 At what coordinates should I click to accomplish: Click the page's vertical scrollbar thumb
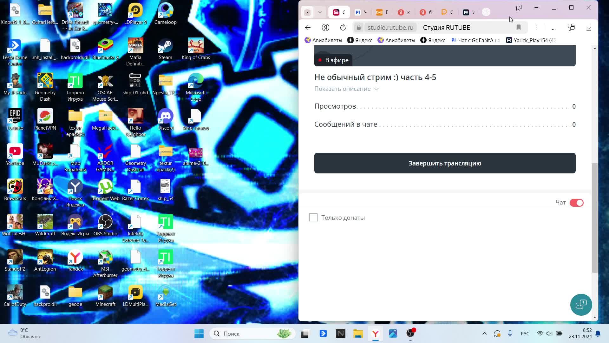pyautogui.click(x=595, y=218)
